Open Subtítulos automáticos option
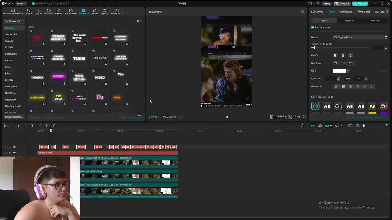Viewport: 392px width, 220px height. click(x=14, y=21)
